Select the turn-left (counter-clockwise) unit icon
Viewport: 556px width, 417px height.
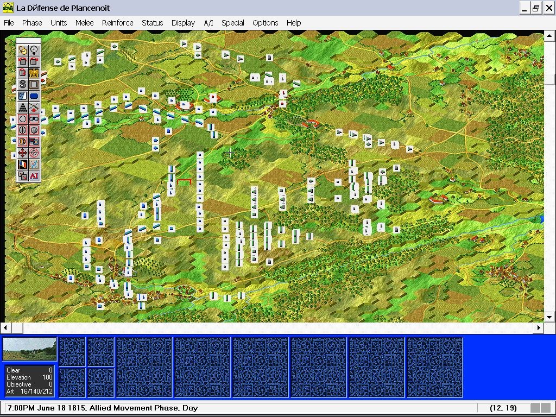[x=23, y=62]
